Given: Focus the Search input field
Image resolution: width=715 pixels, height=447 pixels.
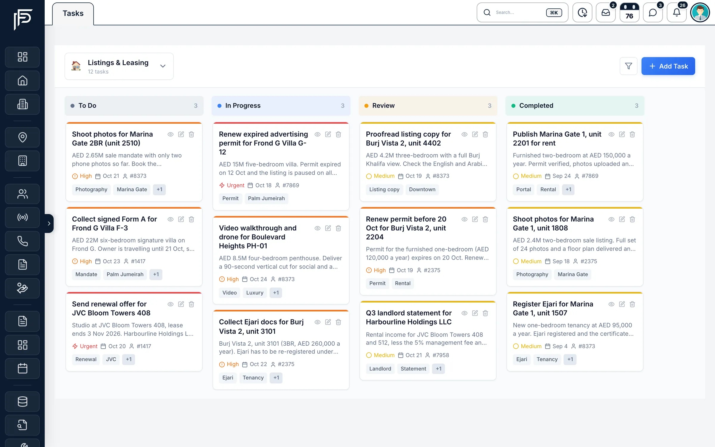Looking at the screenshot, I should pyautogui.click(x=522, y=13).
